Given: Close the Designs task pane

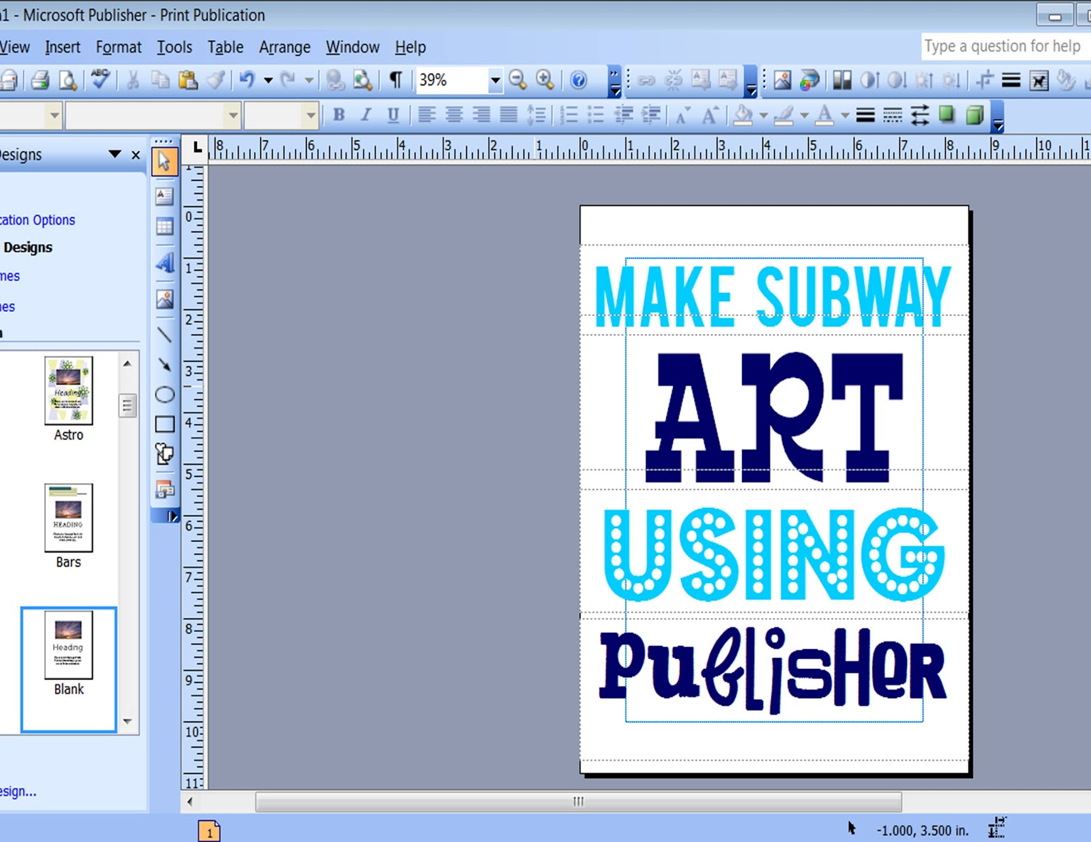Looking at the screenshot, I should [x=134, y=155].
